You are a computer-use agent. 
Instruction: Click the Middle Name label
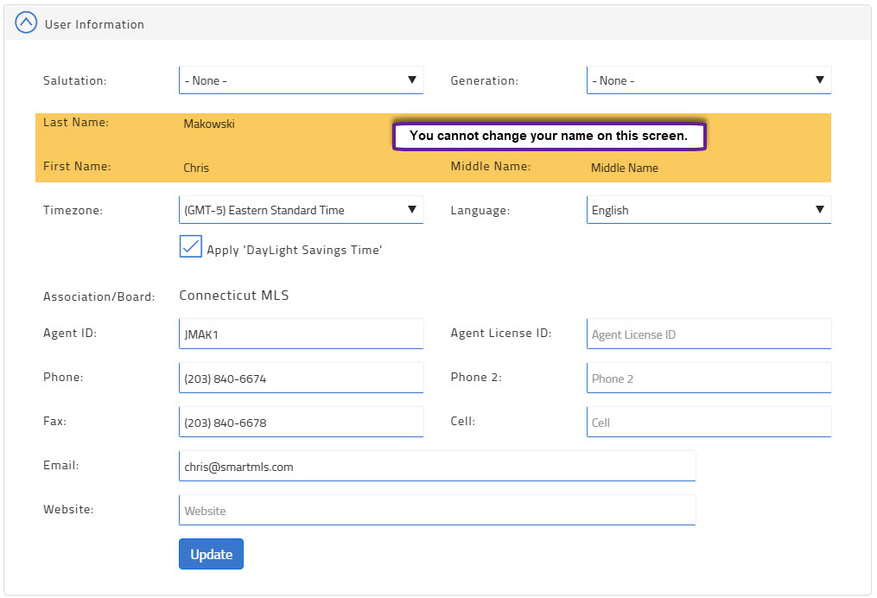coord(491,166)
